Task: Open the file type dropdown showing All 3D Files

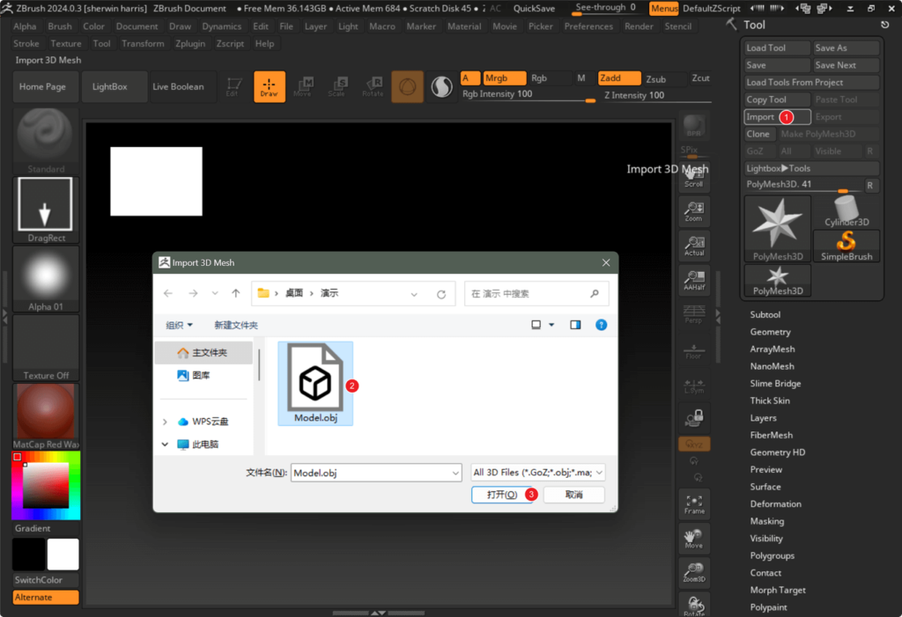Action: pyautogui.click(x=537, y=472)
